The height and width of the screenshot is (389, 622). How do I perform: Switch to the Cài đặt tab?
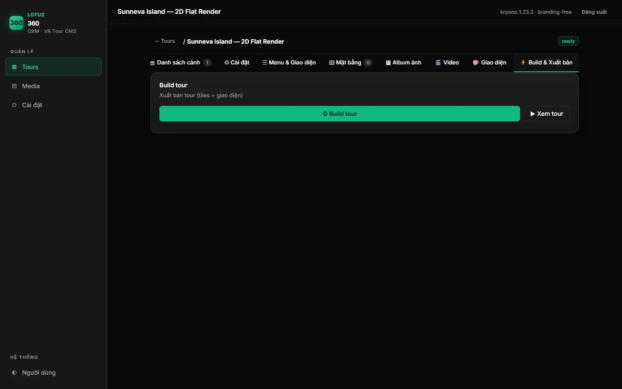237,63
